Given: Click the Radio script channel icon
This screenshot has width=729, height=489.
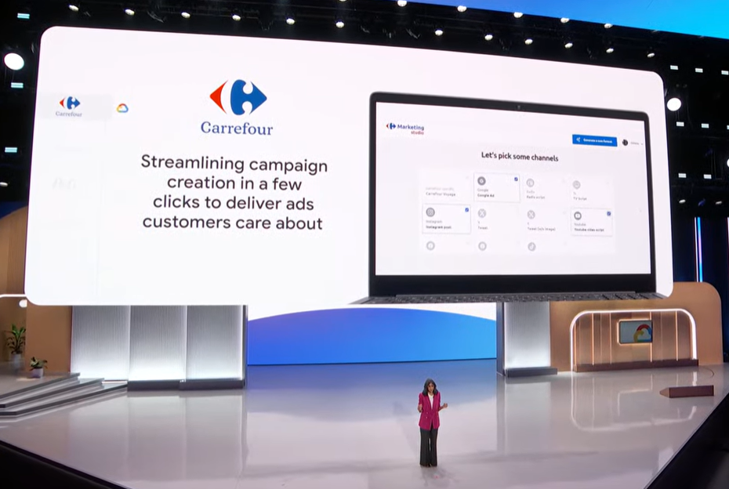Looking at the screenshot, I should [531, 182].
